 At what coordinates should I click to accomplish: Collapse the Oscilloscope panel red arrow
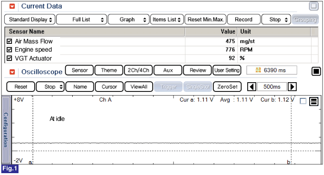click(12, 72)
